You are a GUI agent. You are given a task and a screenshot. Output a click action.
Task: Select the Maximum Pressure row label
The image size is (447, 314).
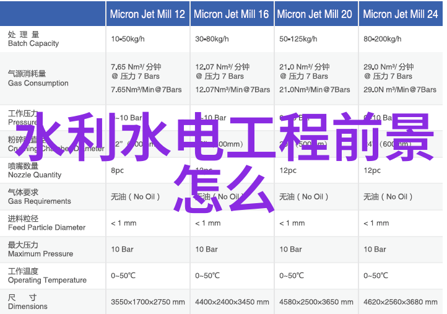[x=40, y=249]
